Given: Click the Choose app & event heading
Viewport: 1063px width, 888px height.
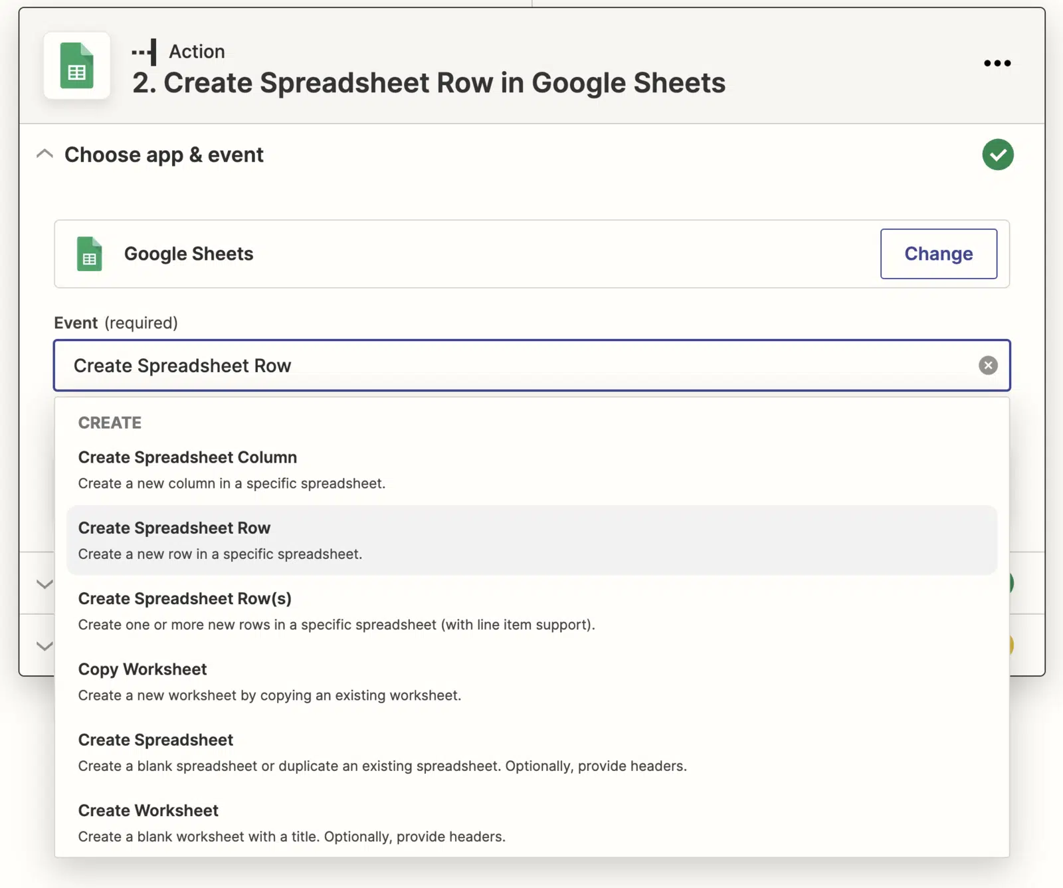Looking at the screenshot, I should [163, 155].
